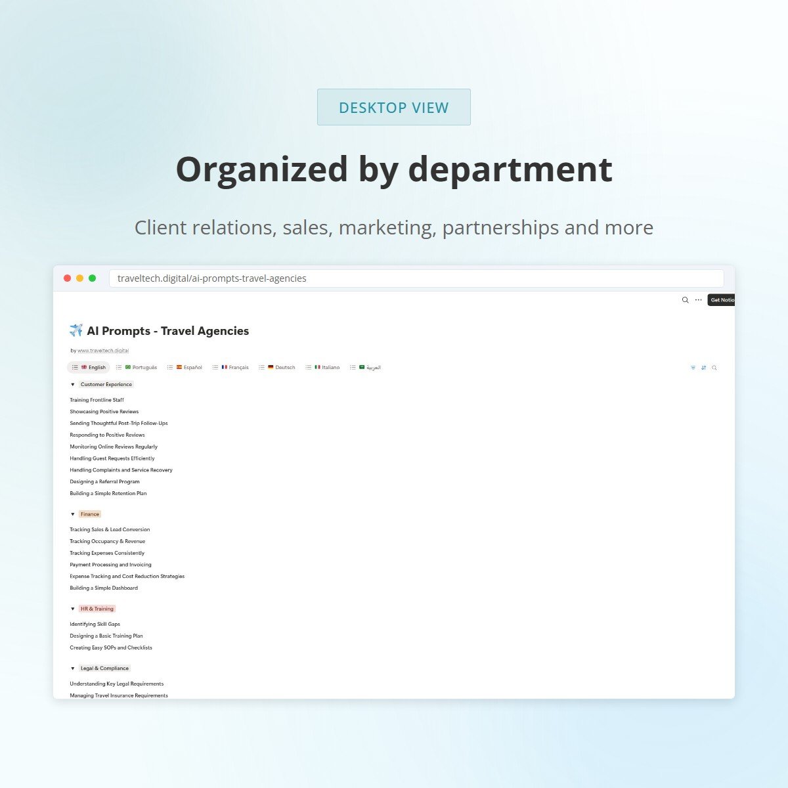
Task: Click the yellow browser window dot
Action: (x=79, y=278)
